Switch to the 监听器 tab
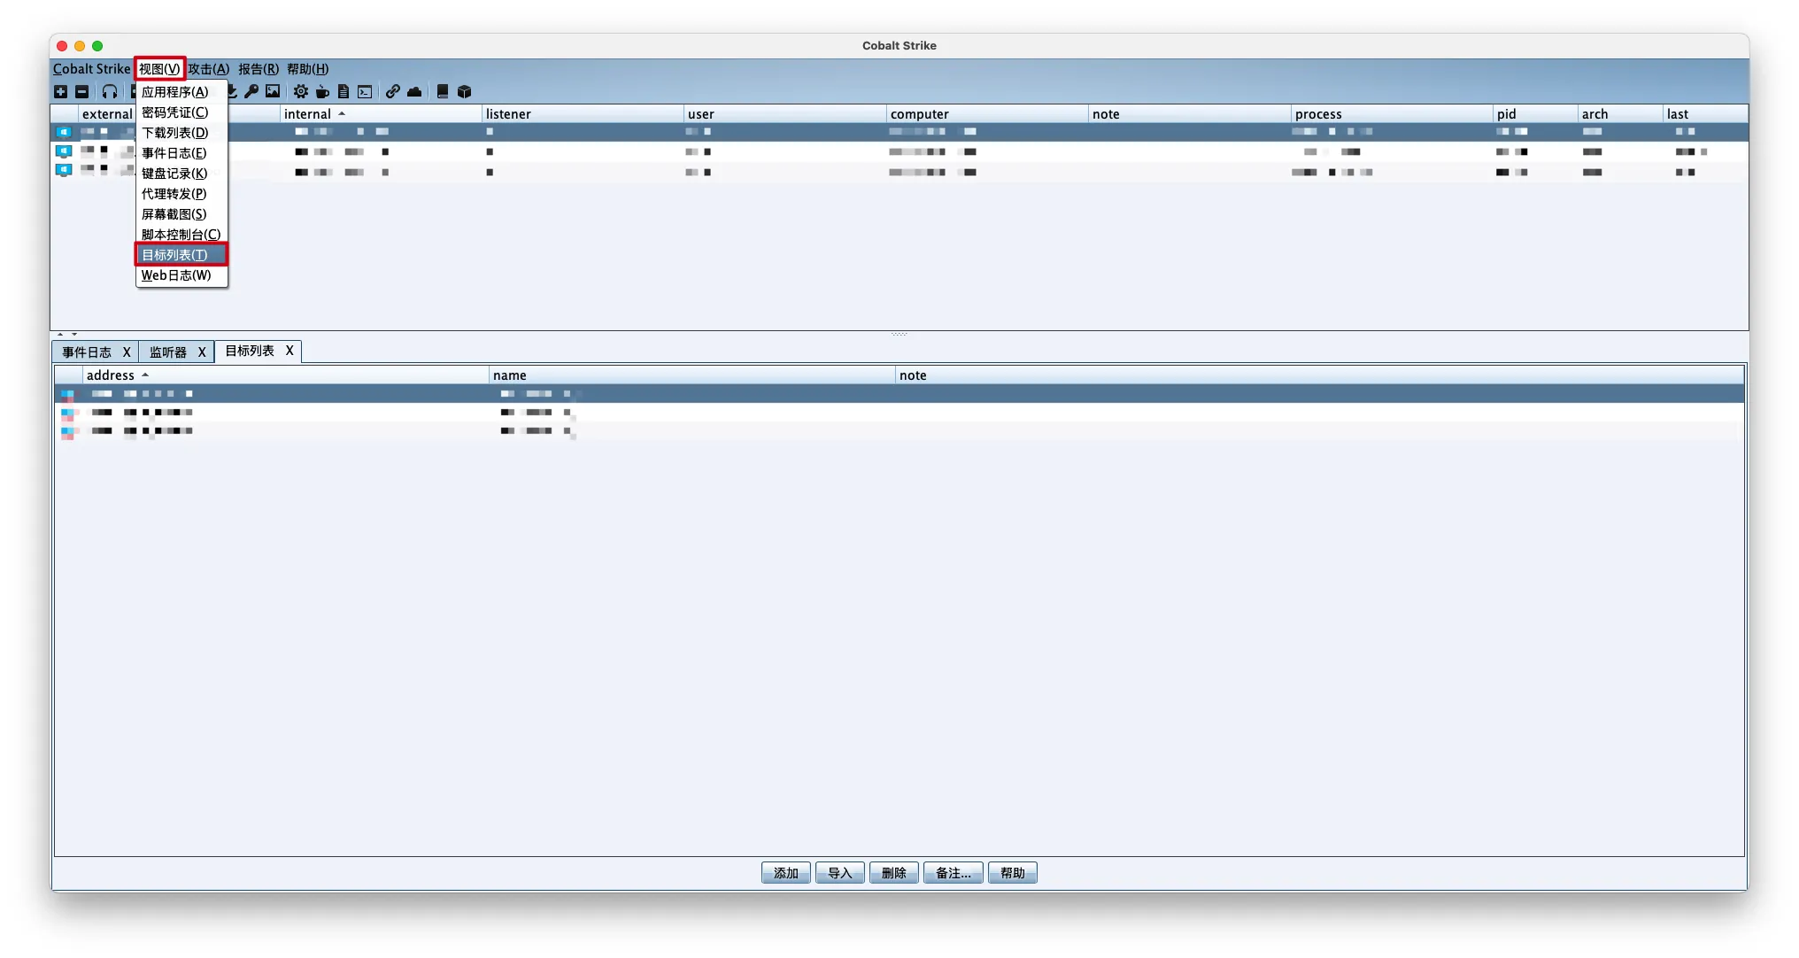Viewport: 1799px width, 958px height. [167, 352]
